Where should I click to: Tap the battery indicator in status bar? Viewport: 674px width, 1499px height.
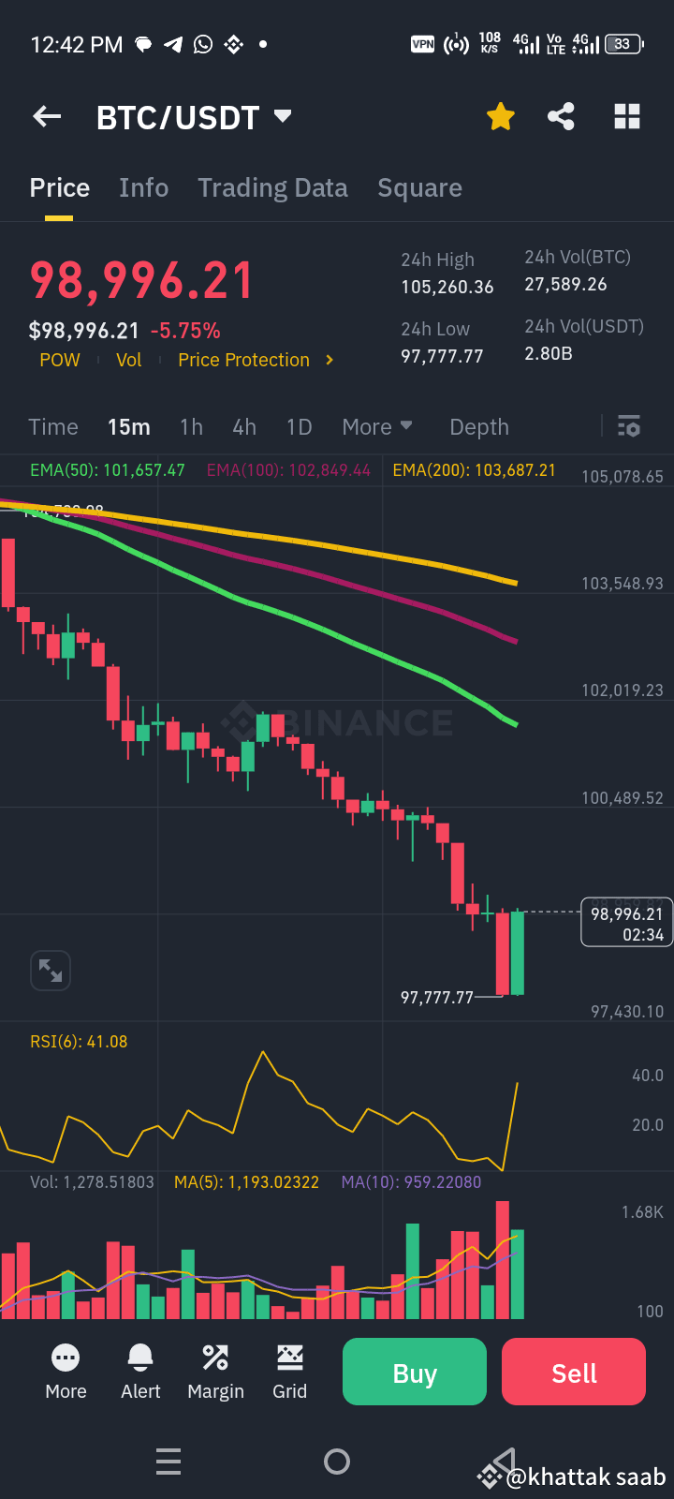624,44
